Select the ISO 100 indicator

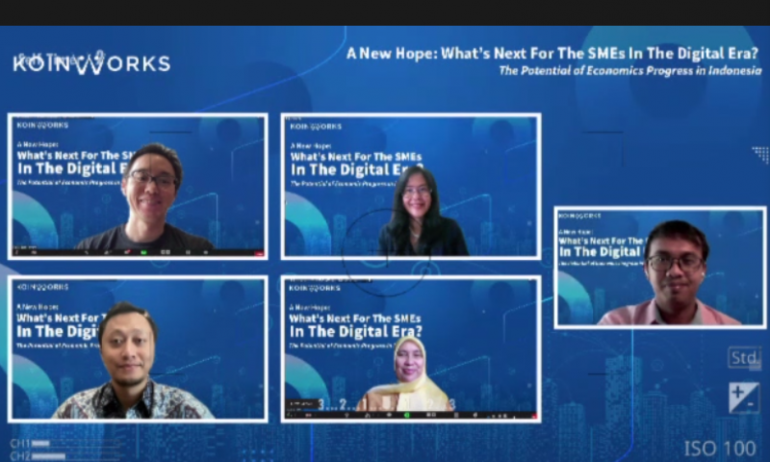pyautogui.click(x=720, y=449)
